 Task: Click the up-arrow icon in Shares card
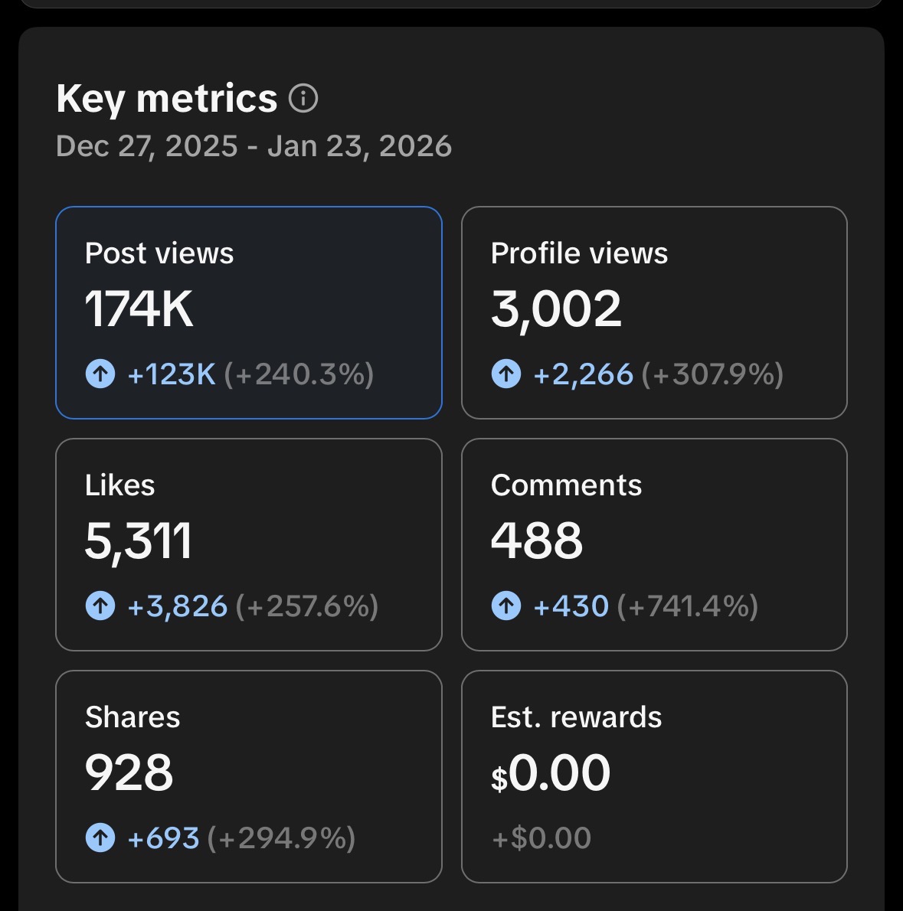click(100, 838)
